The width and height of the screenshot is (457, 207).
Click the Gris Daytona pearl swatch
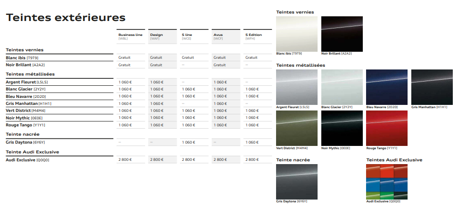(x=297, y=181)
